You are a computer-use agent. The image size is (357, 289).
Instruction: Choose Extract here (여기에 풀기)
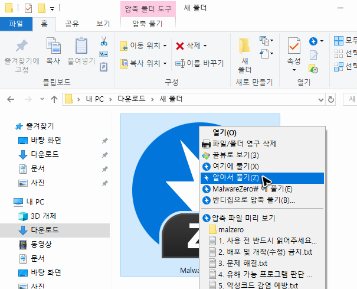point(262,167)
